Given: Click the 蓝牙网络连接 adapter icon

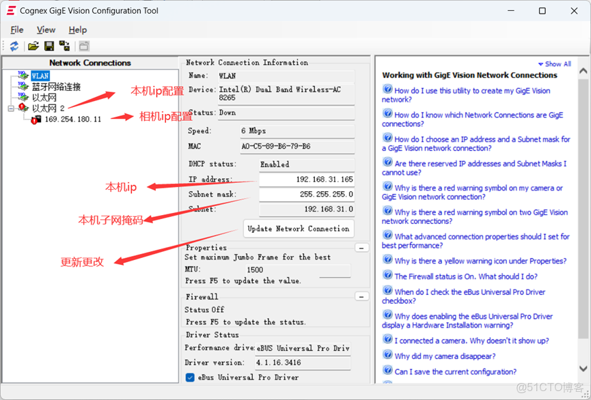Looking at the screenshot, I should coord(23,86).
